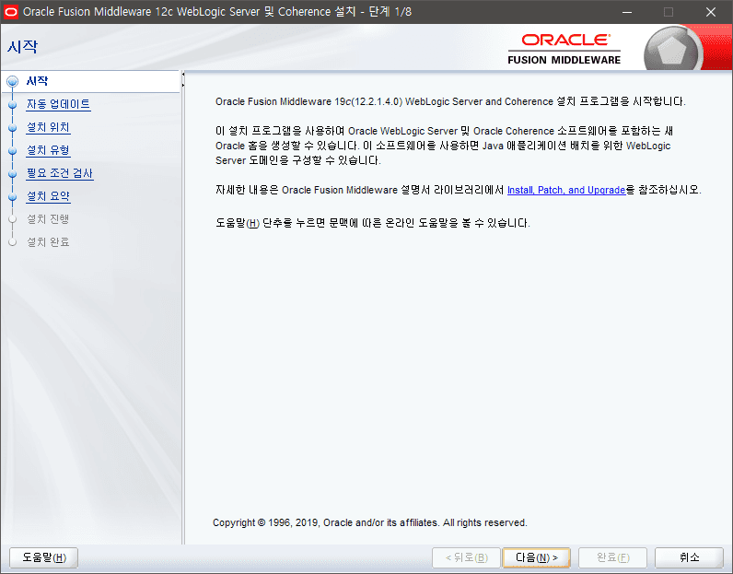The image size is (733, 574).
Task: Click the bullet beside 설치 위치
Action: click(13, 128)
